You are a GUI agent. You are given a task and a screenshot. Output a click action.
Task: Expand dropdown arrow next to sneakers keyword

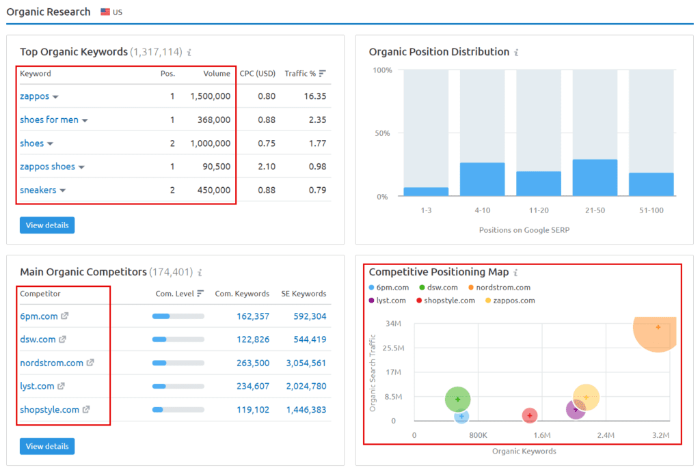click(62, 191)
